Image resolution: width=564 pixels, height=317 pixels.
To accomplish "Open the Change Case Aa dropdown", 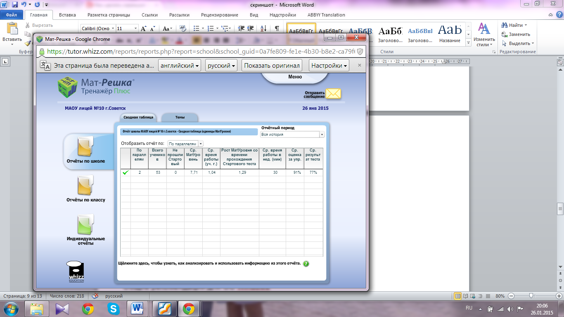I will point(168,28).
